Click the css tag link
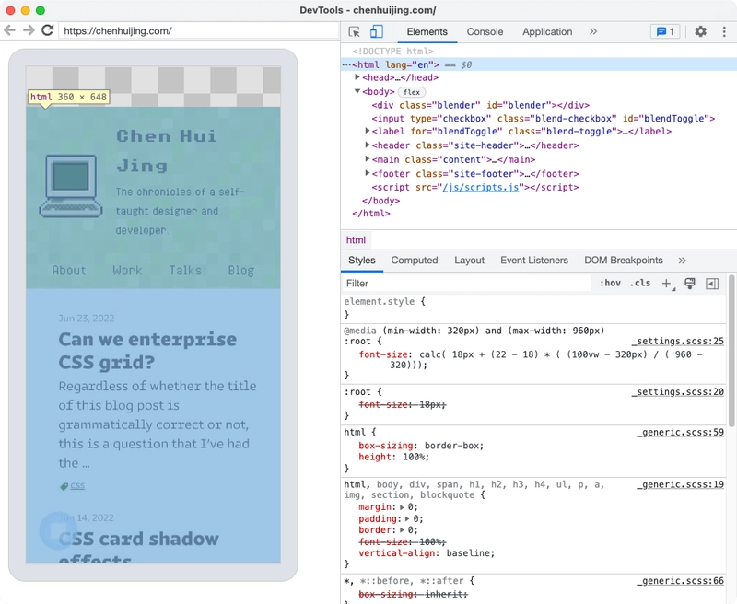 tap(77, 485)
